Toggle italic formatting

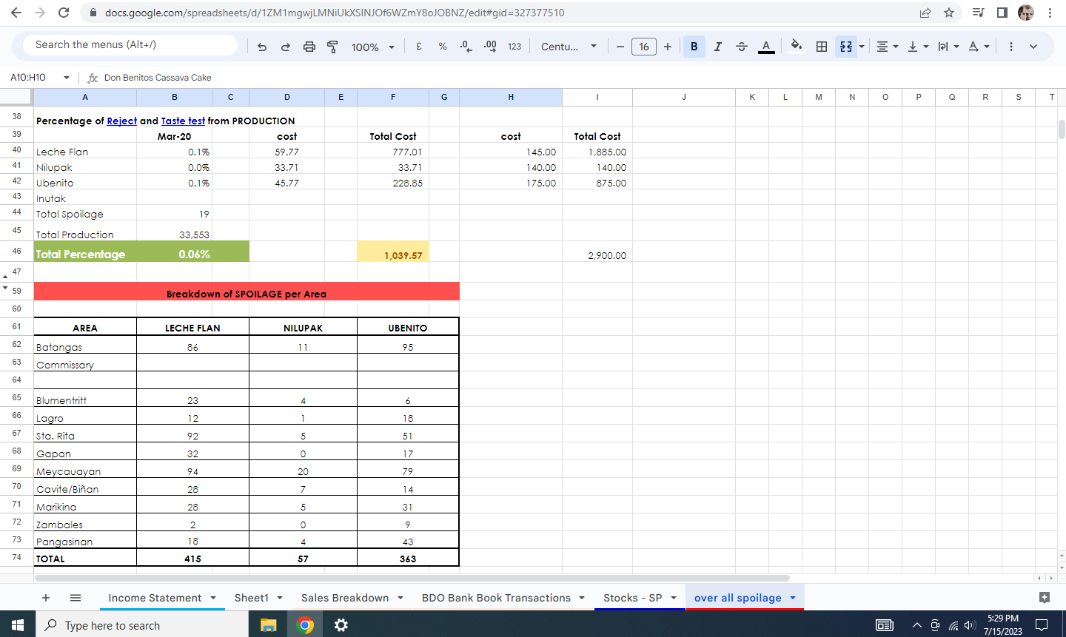click(718, 47)
